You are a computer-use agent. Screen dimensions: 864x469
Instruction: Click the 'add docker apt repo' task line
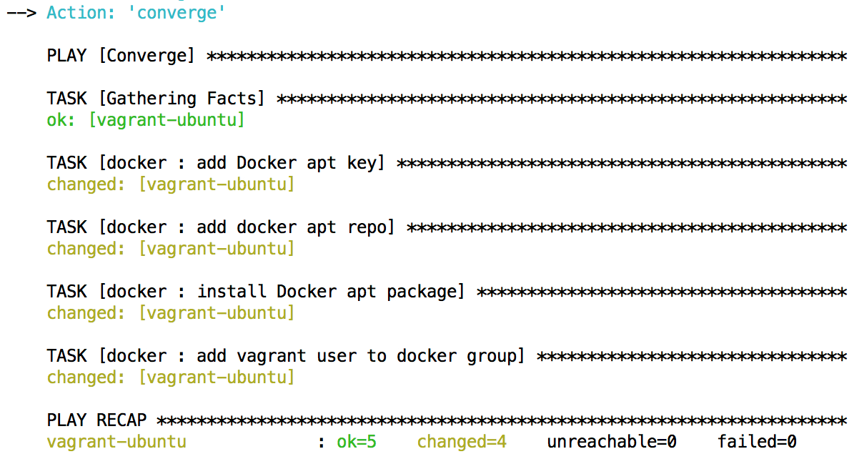click(221, 227)
